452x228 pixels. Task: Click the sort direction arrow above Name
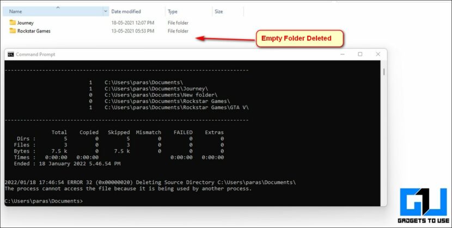pos(58,8)
